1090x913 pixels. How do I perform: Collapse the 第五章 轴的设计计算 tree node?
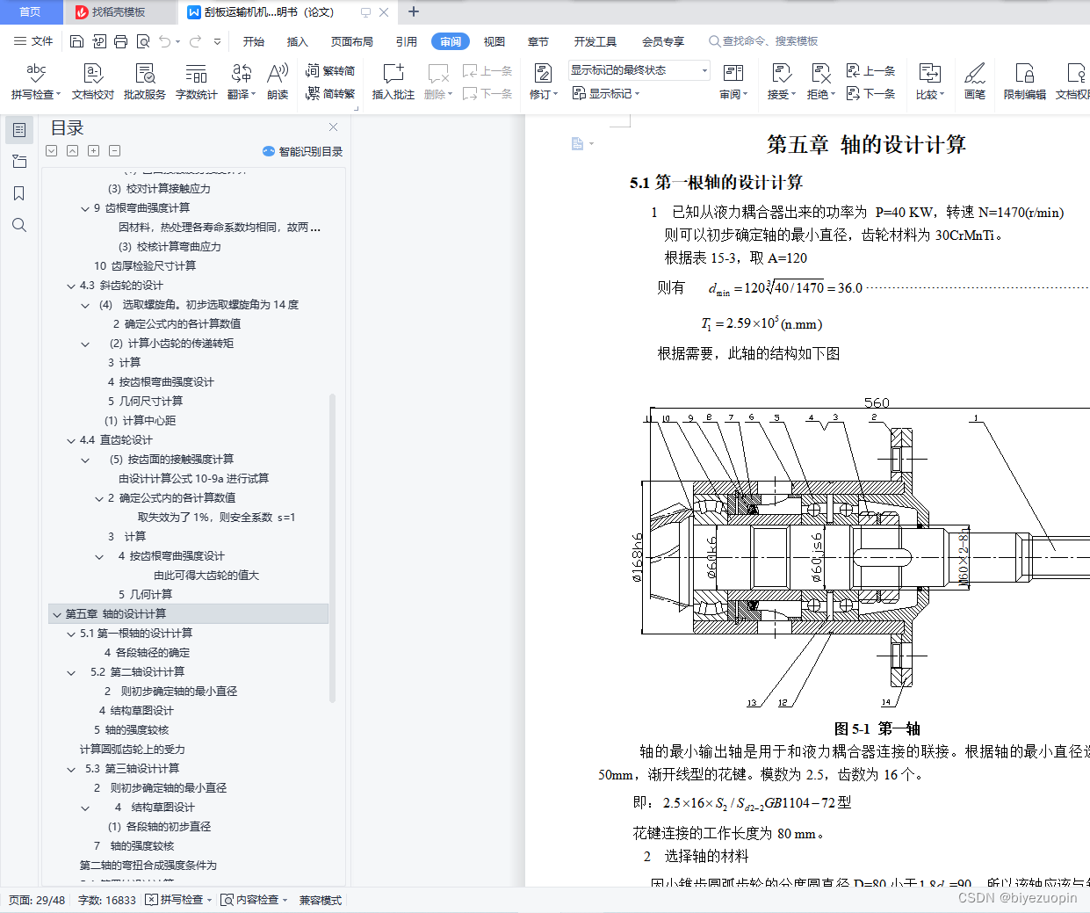coord(57,614)
